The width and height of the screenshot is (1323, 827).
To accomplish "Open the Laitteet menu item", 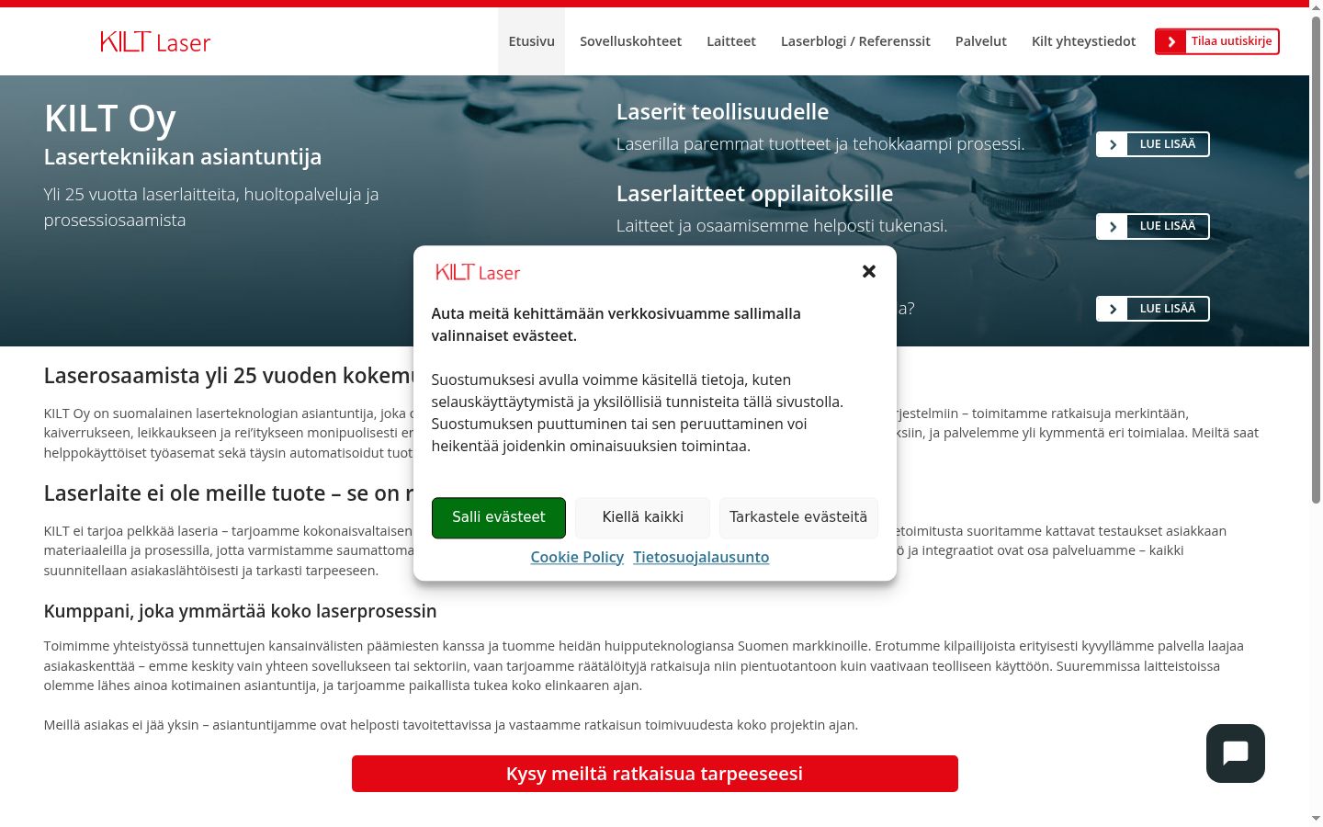I will [x=731, y=41].
